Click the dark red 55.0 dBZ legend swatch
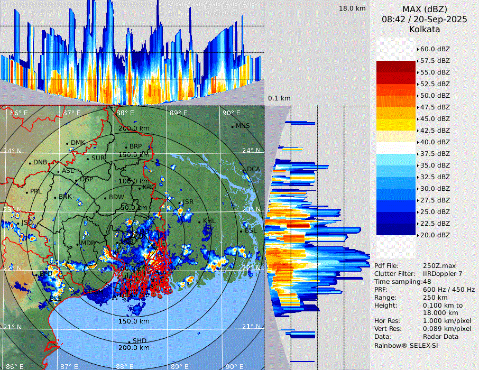The width and height of the screenshot is (479, 370). [x=395, y=67]
